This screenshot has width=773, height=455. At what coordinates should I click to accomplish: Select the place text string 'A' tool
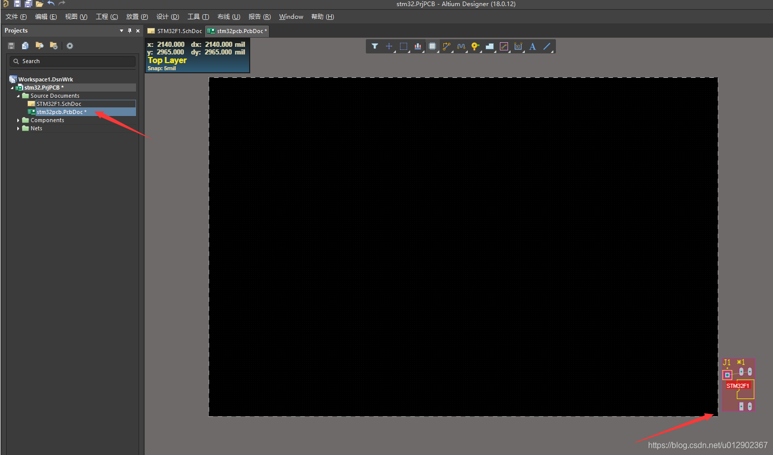tap(532, 46)
